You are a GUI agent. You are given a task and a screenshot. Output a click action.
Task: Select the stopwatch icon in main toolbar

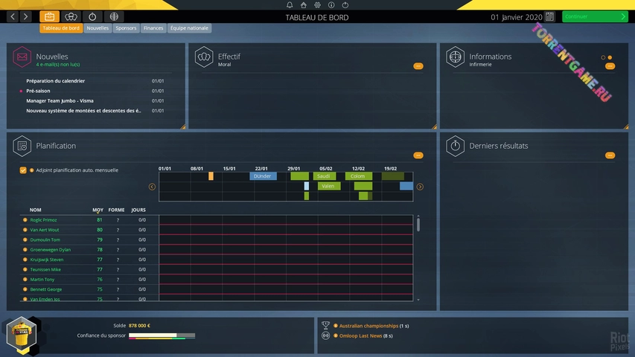92,16
